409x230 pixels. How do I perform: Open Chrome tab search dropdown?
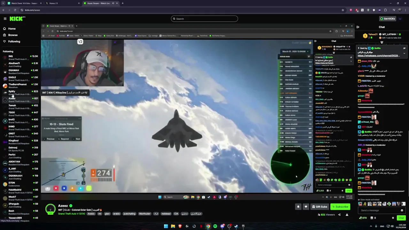(3, 3)
